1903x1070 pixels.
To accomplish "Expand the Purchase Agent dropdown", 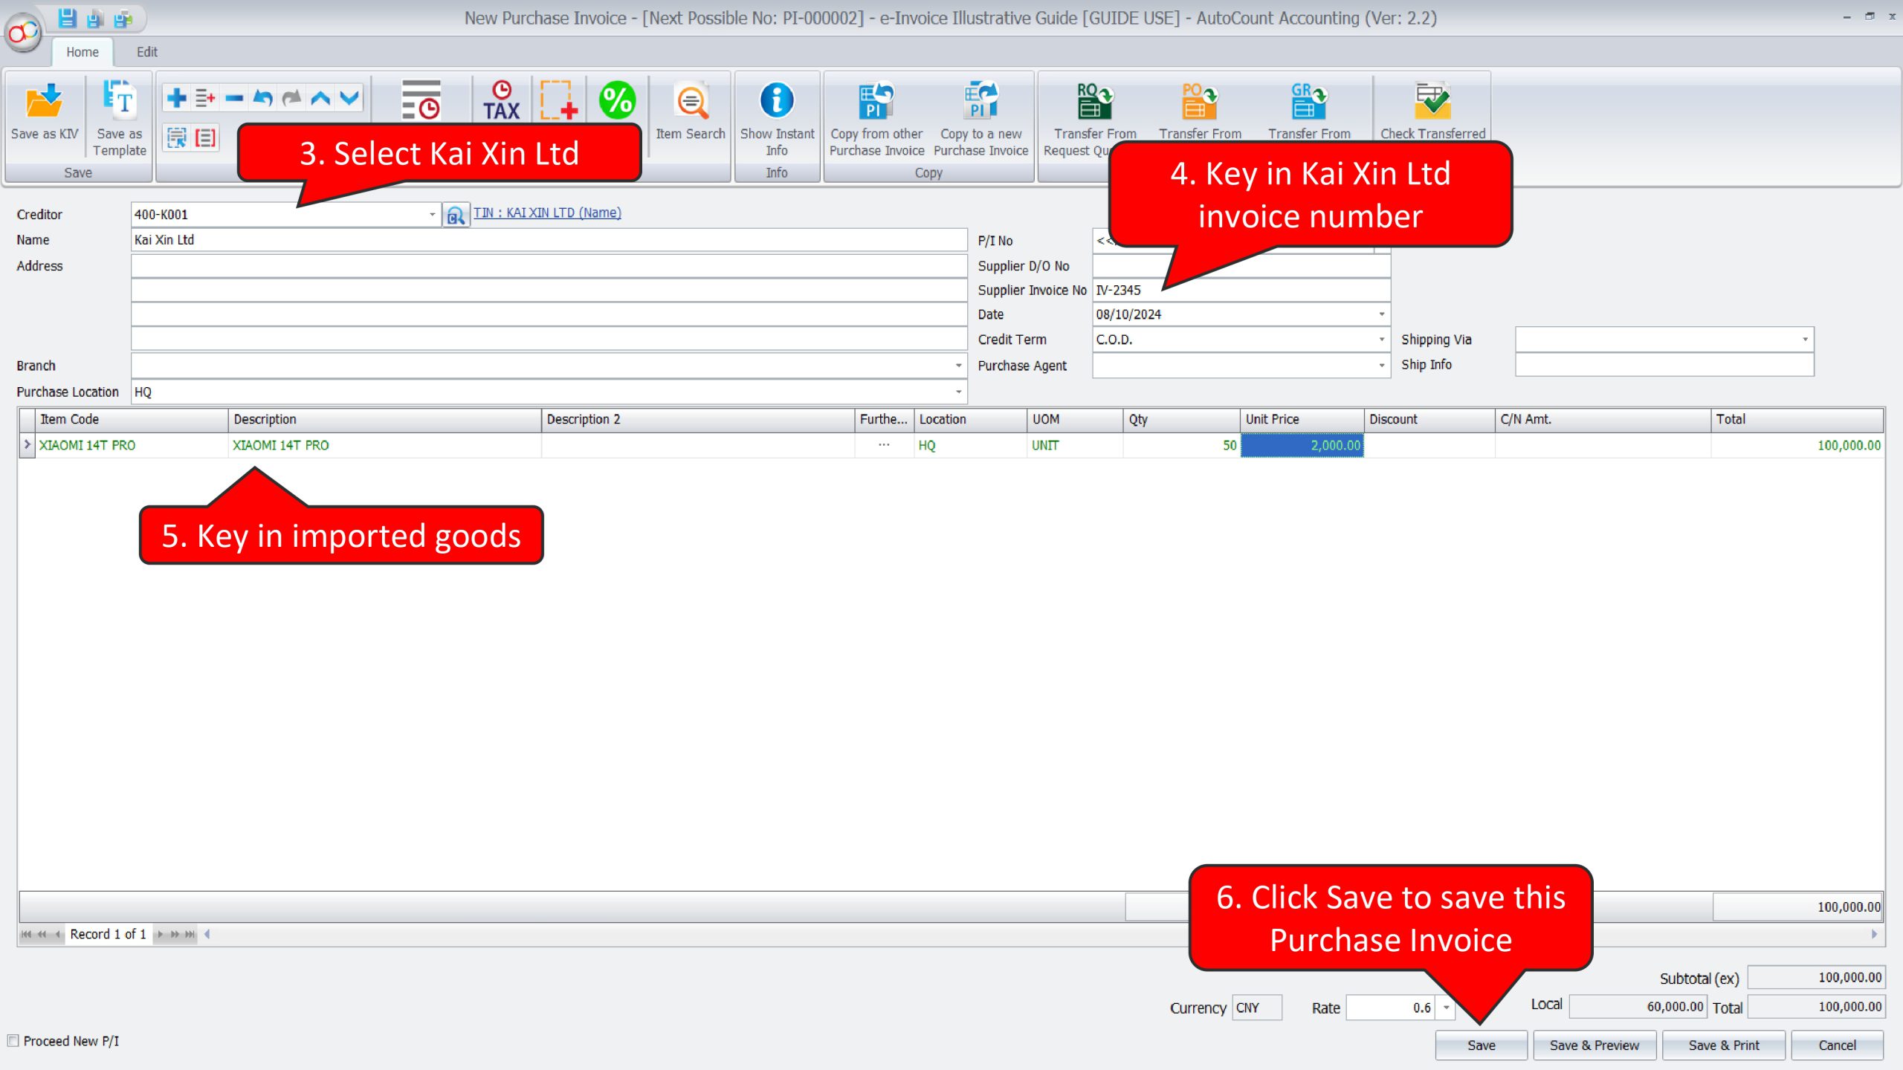I will point(1382,366).
